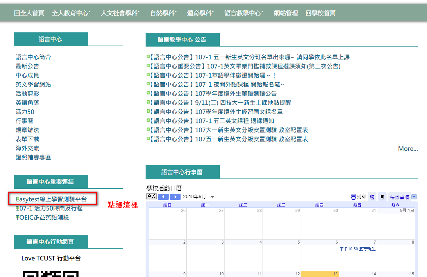Open announcement 五一新生英文分班名單出來囉
427x277 pixels.
coord(250,57)
